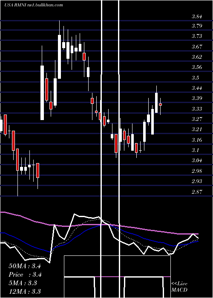Click the 2.87 price axis label
Viewport: 213px width, 298px height.
pyautogui.click(x=197, y=192)
